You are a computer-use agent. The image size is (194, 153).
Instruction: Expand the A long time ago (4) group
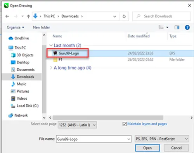(x=51, y=68)
